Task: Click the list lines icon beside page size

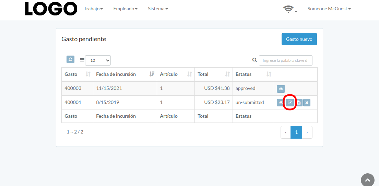Action: click(x=82, y=59)
